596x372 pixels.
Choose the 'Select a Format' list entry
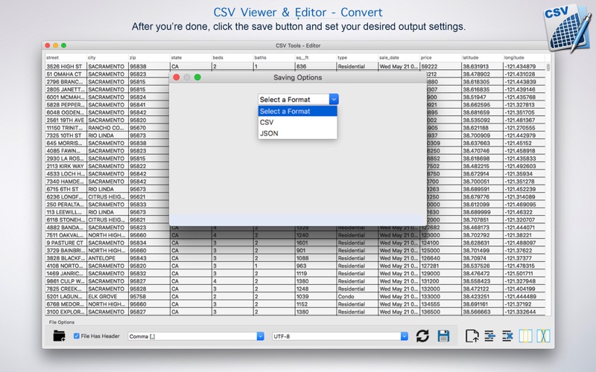tap(297, 111)
